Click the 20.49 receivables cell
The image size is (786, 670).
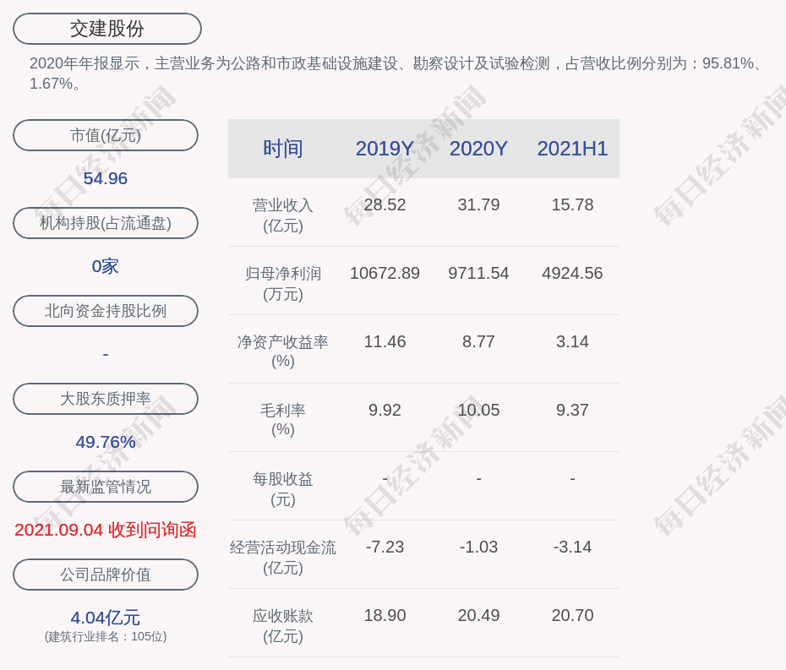[x=478, y=615]
